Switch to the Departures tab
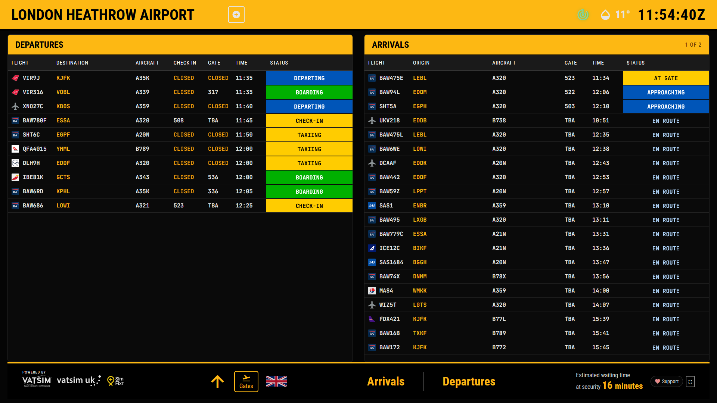The width and height of the screenshot is (717, 403). tap(469, 381)
